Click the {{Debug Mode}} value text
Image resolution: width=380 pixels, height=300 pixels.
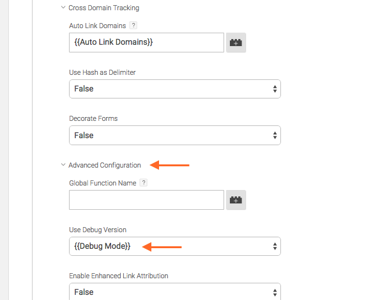(102, 246)
